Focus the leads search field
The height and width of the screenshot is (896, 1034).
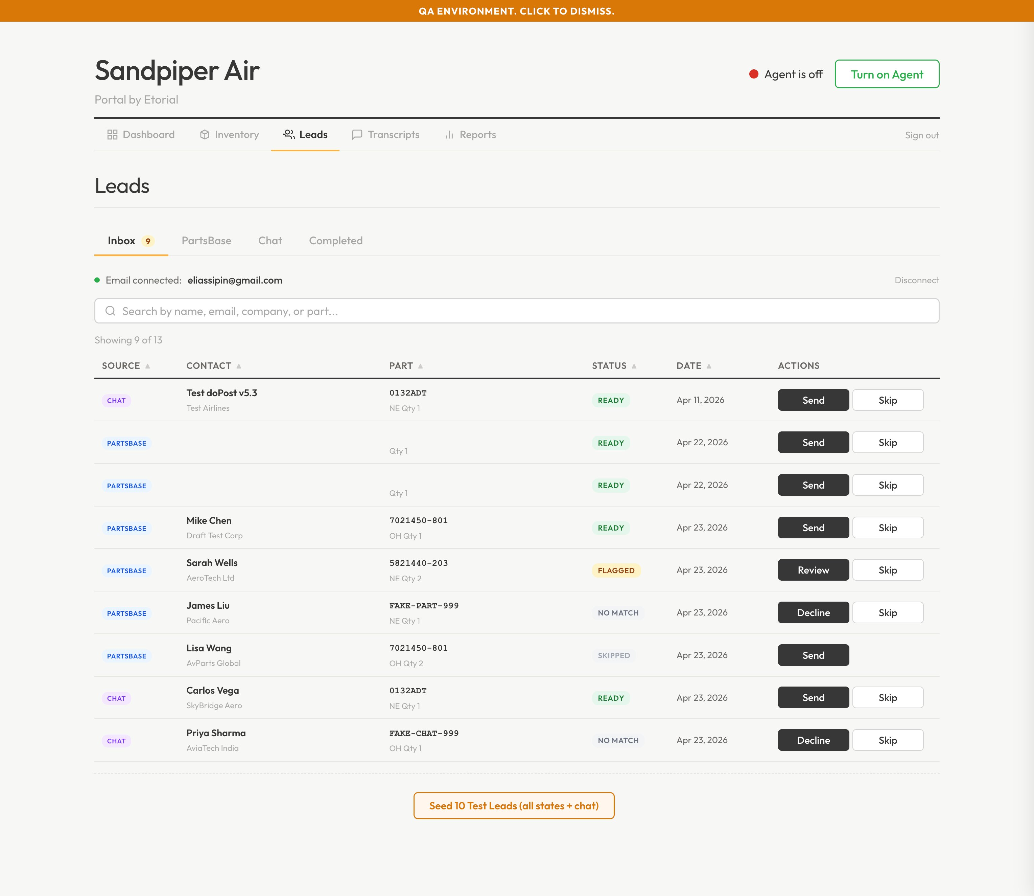[517, 311]
